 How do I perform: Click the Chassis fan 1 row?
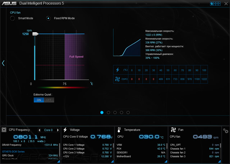coord(194,149)
